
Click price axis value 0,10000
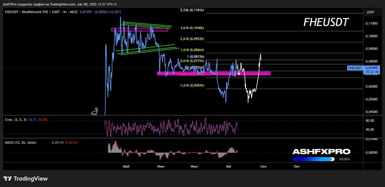[x=371, y=36]
